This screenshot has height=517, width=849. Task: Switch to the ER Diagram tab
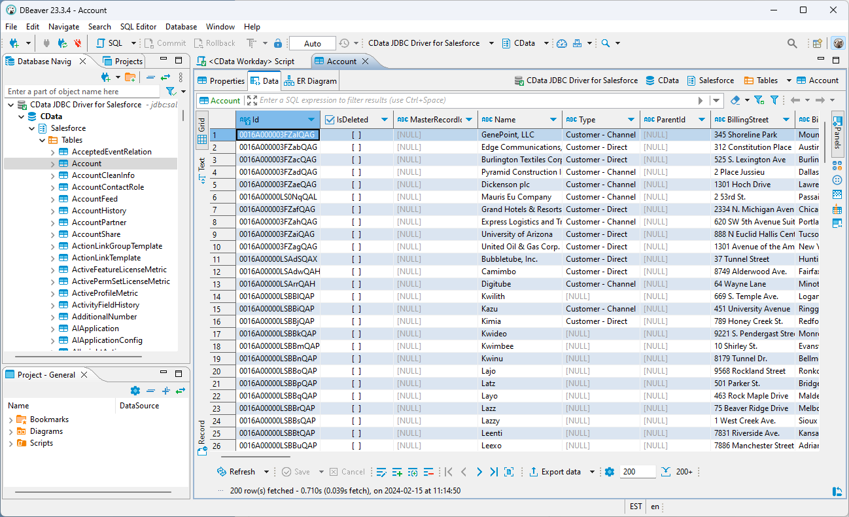coord(311,81)
